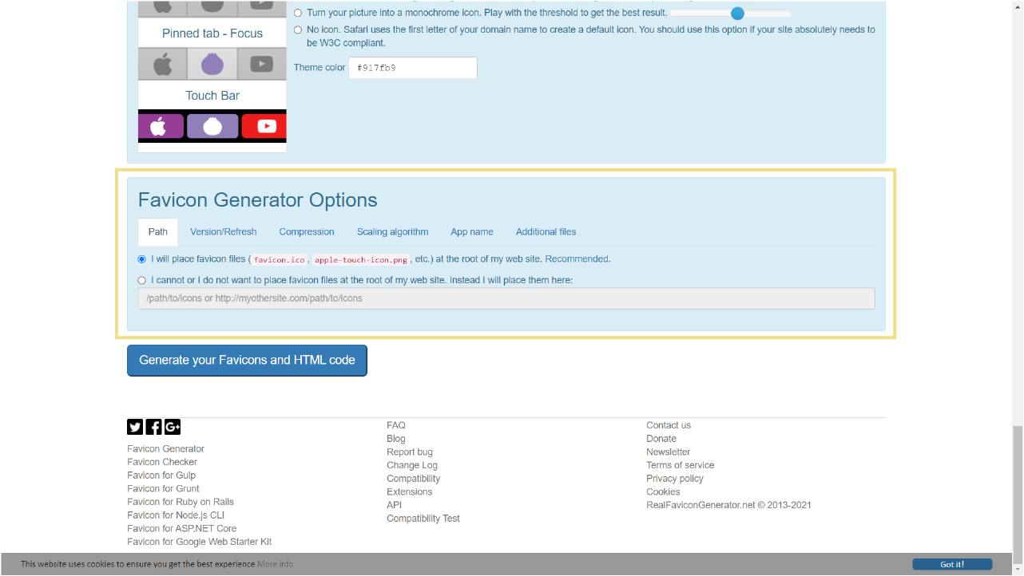Click purple favicon in Pinned tab Focus preview
Image resolution: width=1024 pixels, height=576 pixels.
coord(212,64)
